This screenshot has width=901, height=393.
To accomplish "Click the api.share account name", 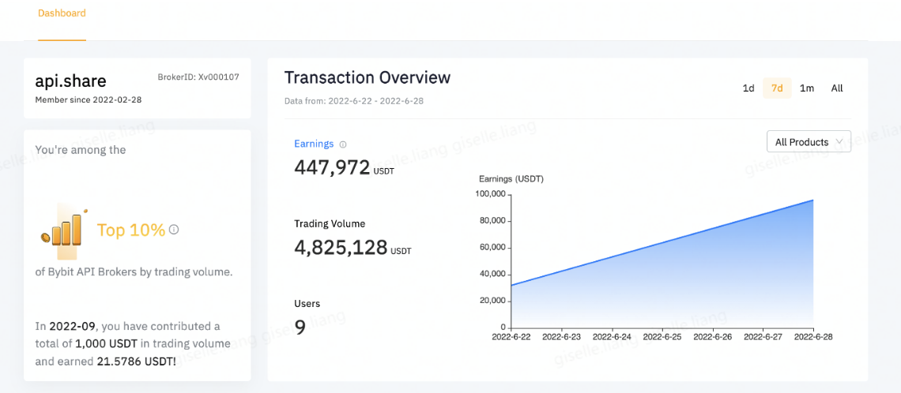I will [x=70, y=81].
